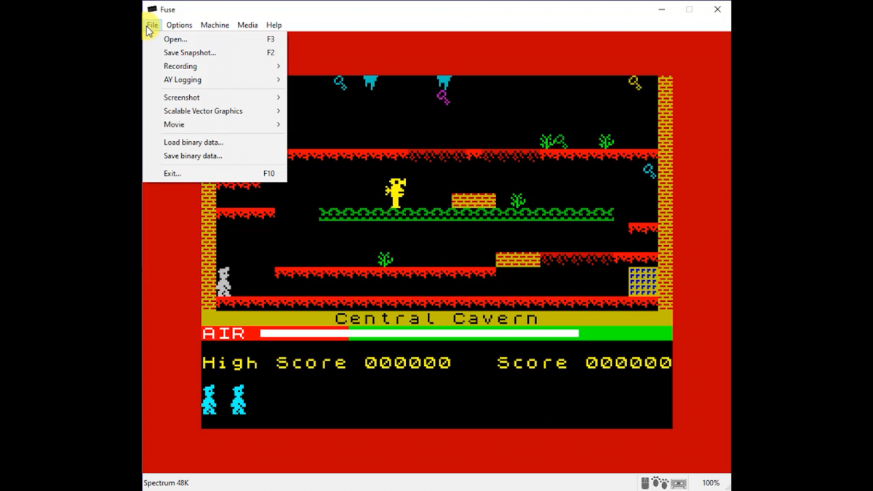The width and height of the screenshot is (873, 491).
Task: Click the cassette tape icon in the status bar
Action: tap(679, 482)
